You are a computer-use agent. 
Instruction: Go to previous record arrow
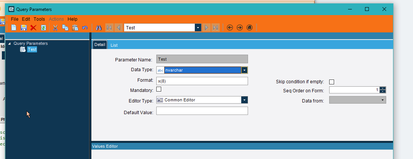tap(118, 28)
